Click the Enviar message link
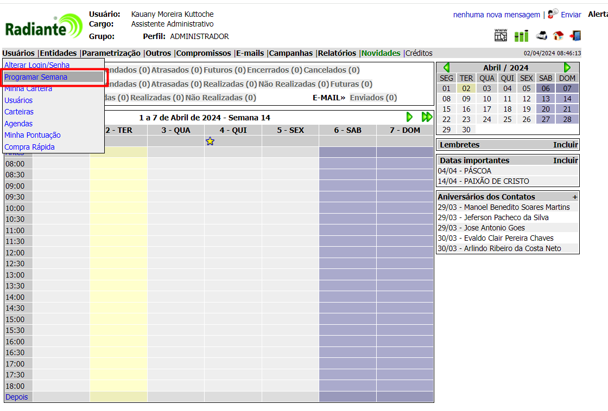The image size is (608, 411). 571,15
